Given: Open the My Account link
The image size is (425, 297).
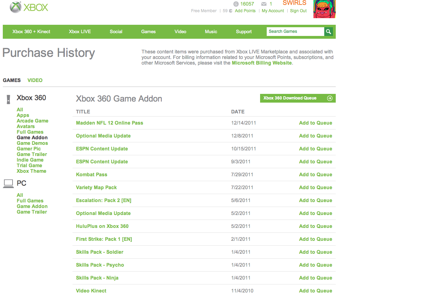Looking at the screenshot, I should 273,11.
